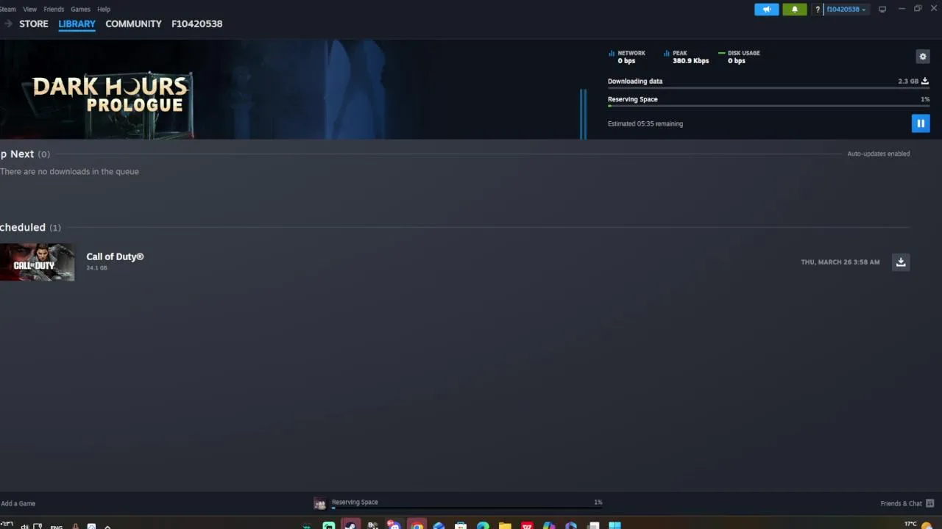Click the Call of Duty thumbnail

click(37, 262)
